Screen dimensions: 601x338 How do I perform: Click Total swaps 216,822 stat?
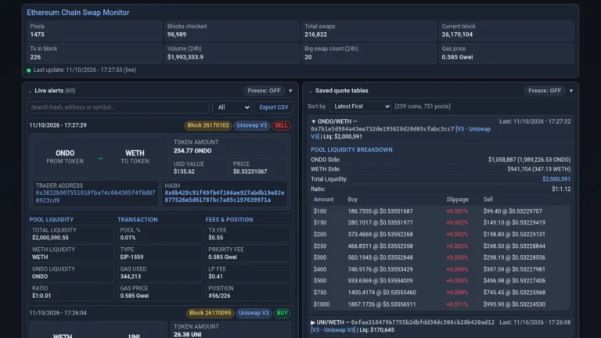point(369,31)
